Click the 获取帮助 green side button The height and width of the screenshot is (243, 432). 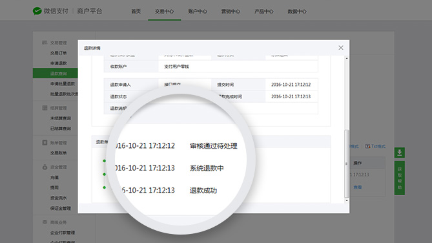click(400, 178)
